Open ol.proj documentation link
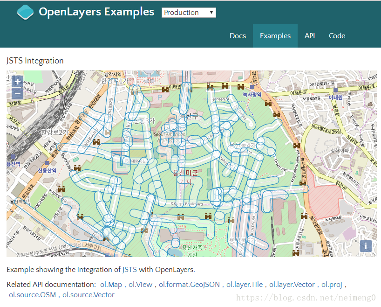The width and height of the screenshot is (381, 307). 332,284
